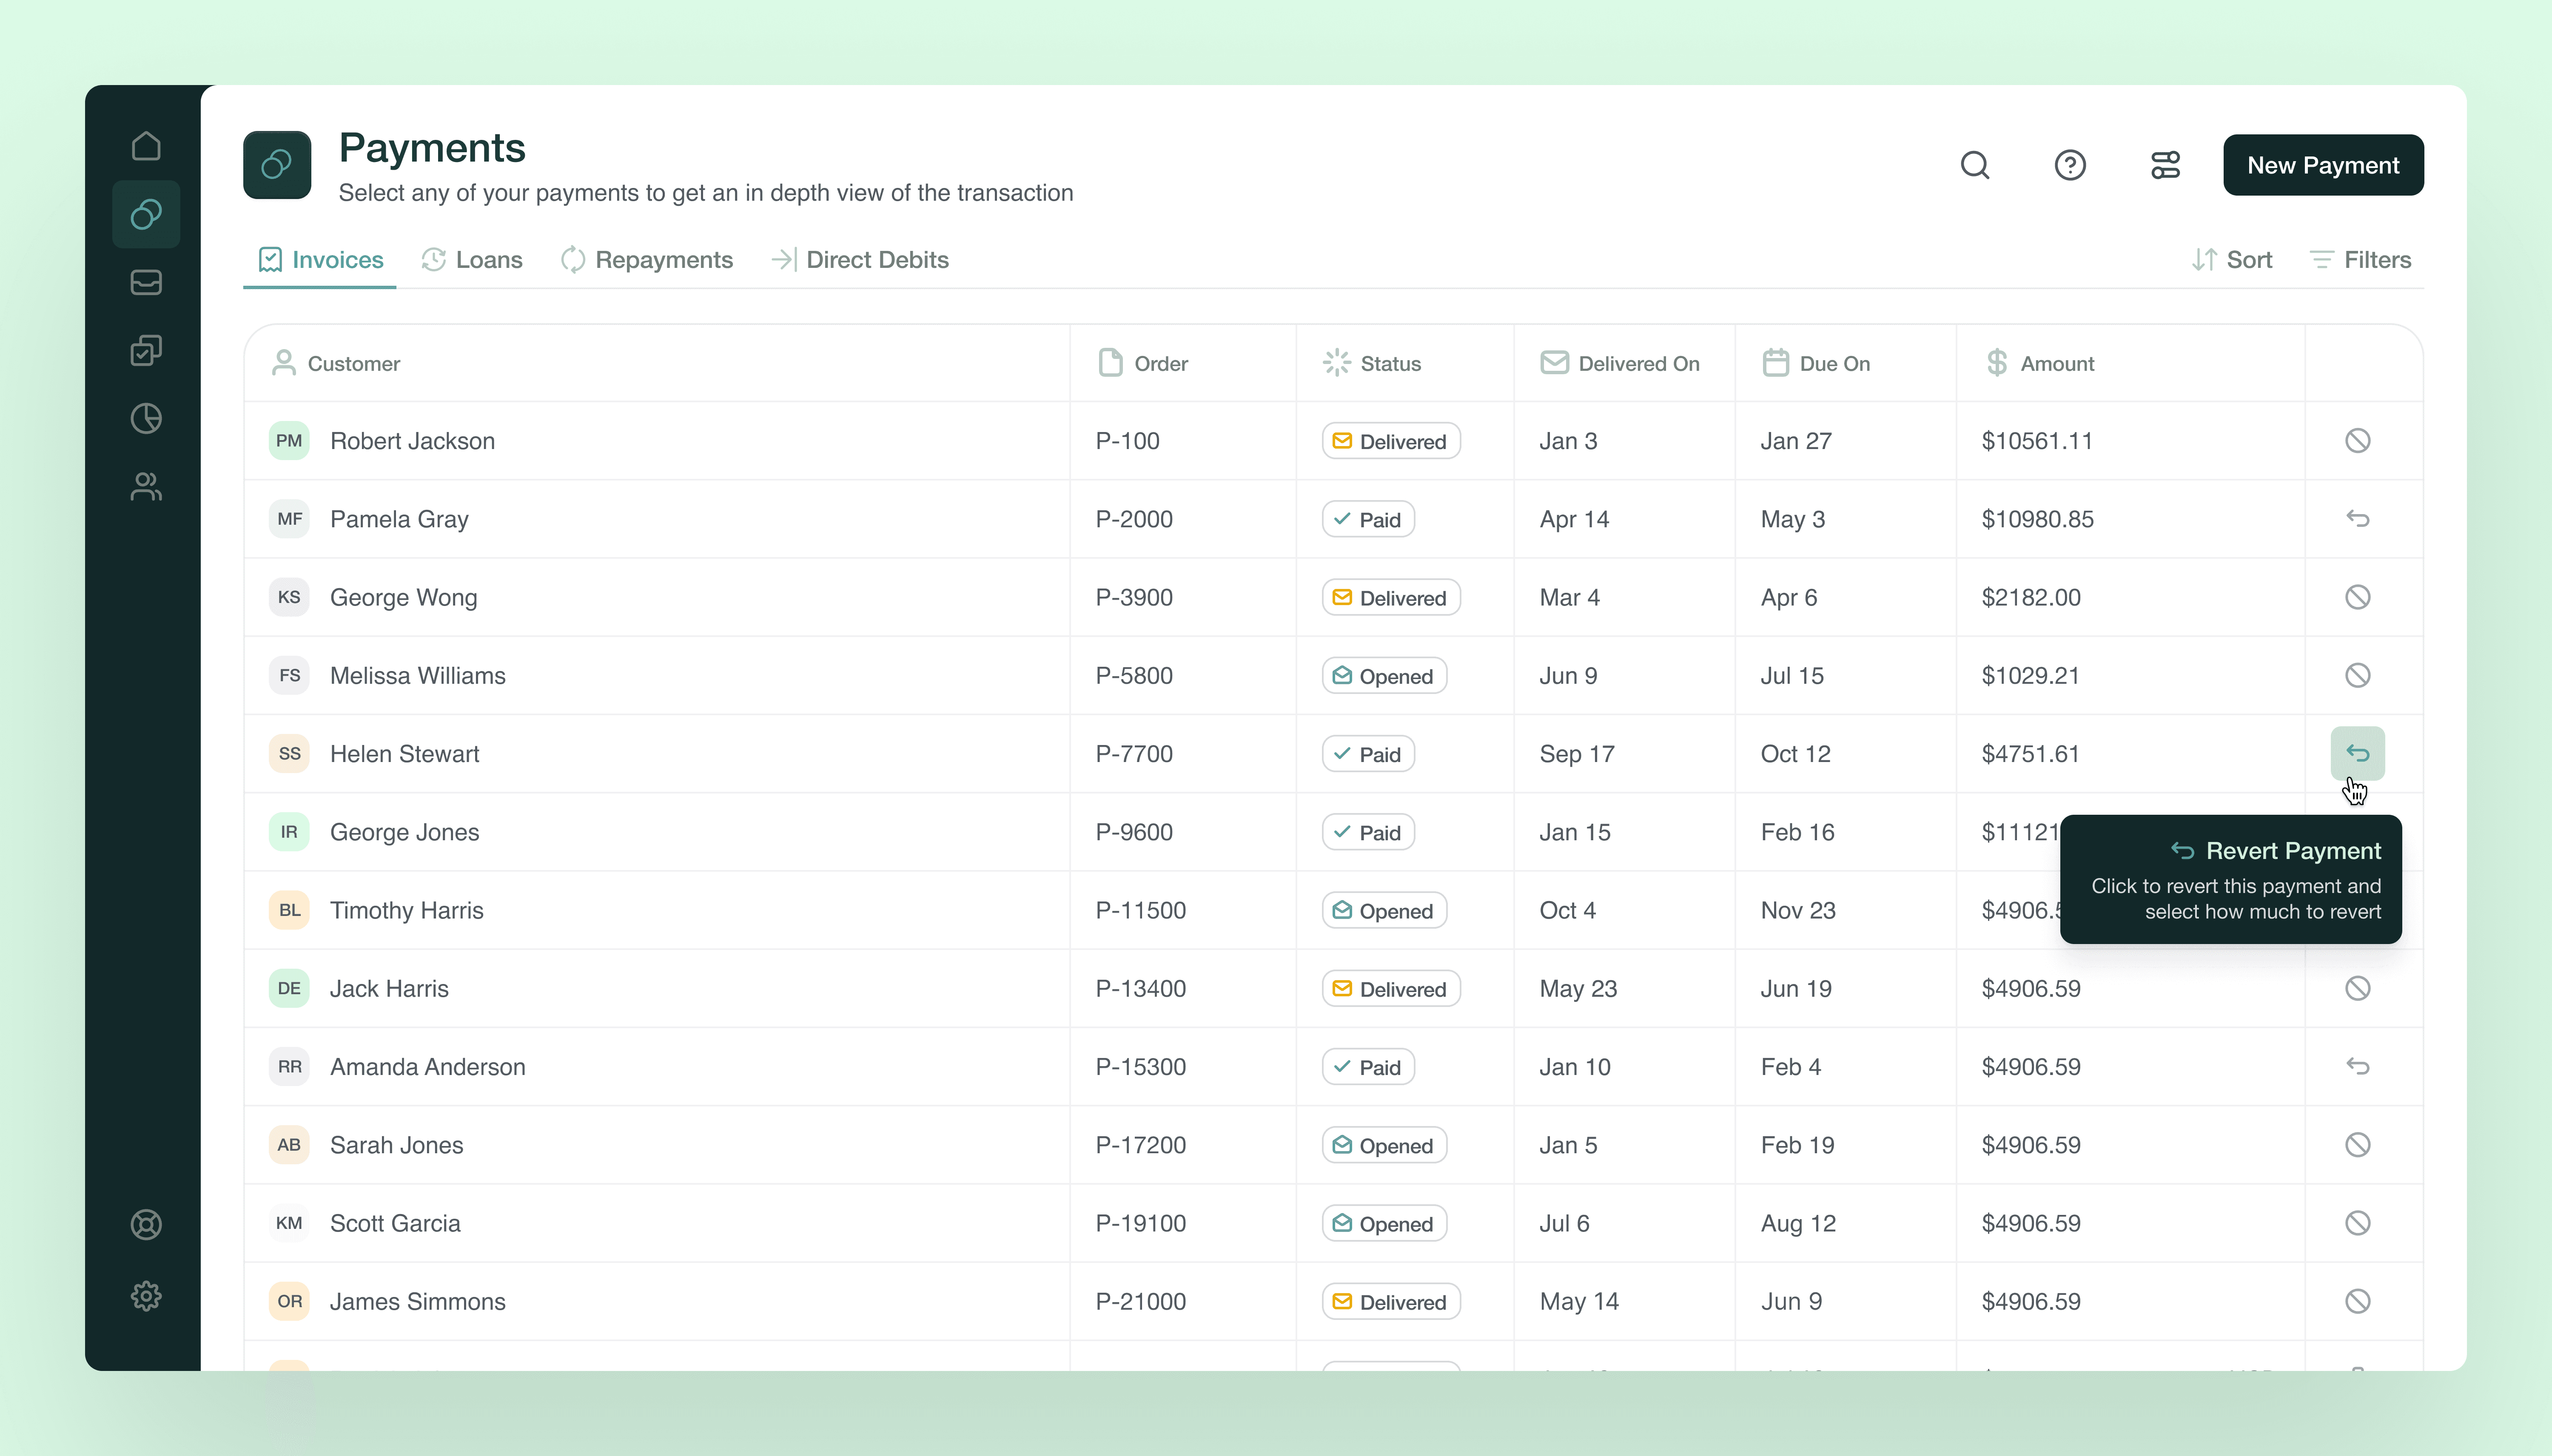Image resolution: width=2552 pixels, height=1456 pixels.
Task: Click disabled action icon for Scott Garcia
Action: [2358, 1223]
